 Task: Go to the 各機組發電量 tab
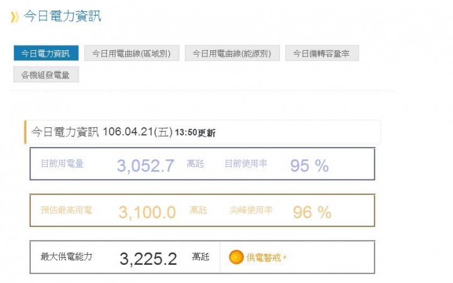46,75
